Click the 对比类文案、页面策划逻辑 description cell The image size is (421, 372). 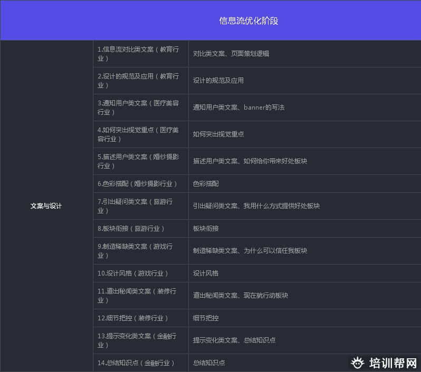231,54
